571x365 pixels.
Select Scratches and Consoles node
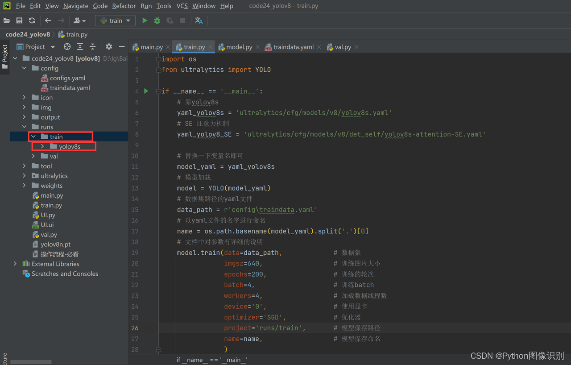point(65,274)
